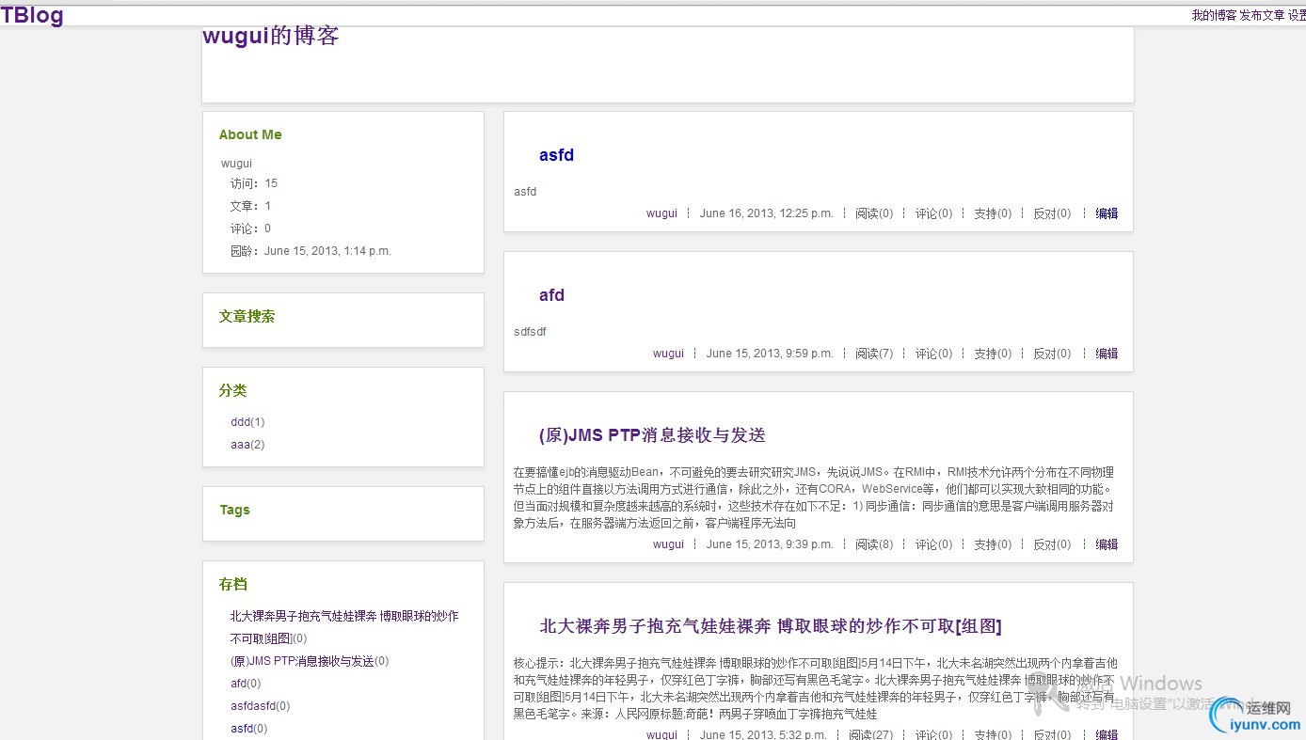Open archive link asfd in 存档
Image resolution: width=1306 pixels, height=740 pixels.
(242, 729)
